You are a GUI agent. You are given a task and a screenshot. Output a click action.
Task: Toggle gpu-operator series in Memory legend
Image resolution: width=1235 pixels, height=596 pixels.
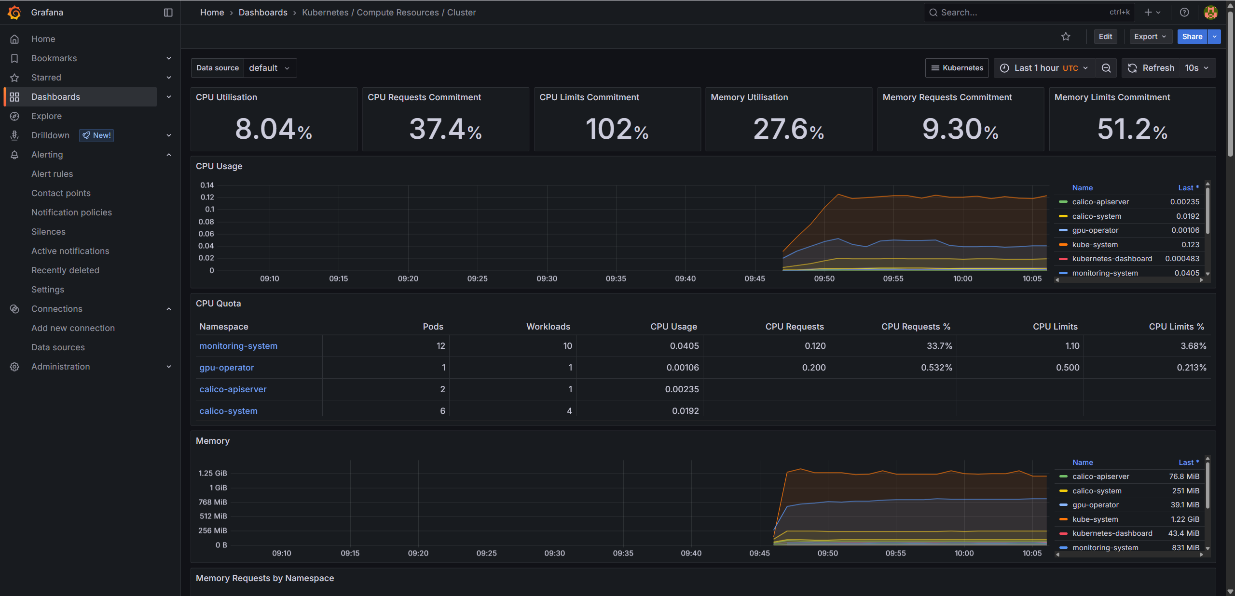coord(1096,505)
